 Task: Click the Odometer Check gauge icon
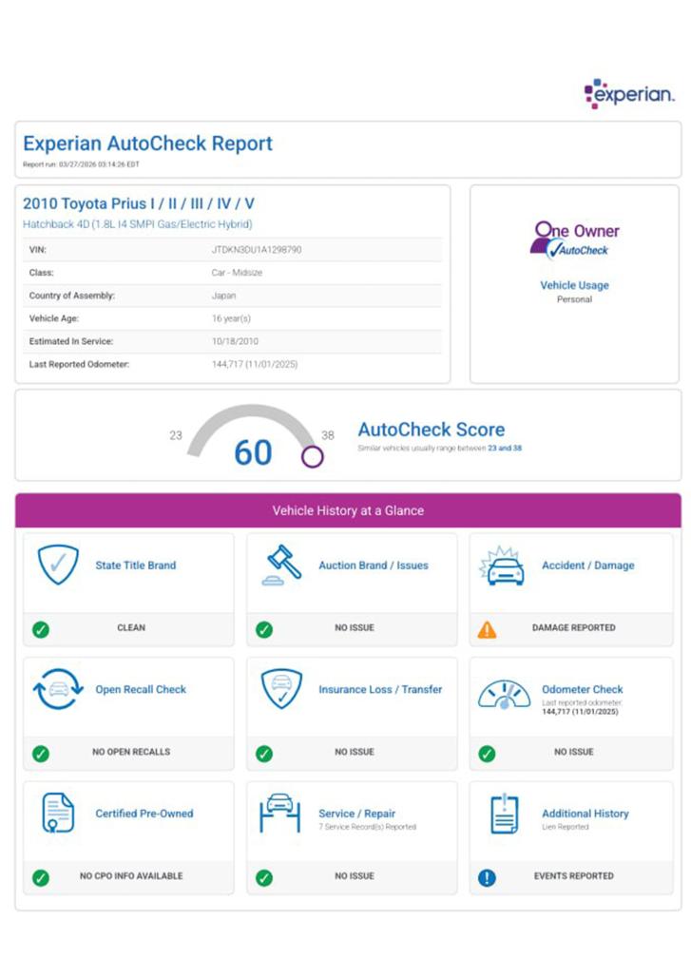(504, 693)
